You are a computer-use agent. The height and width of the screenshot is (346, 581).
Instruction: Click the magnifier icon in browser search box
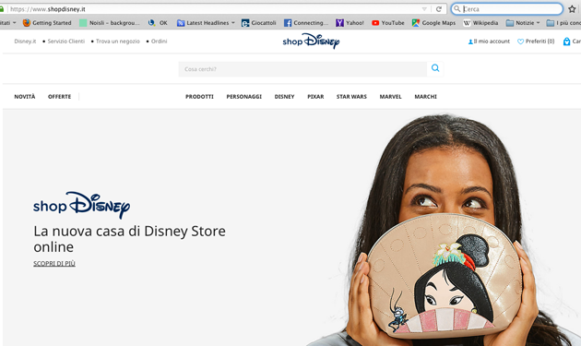pyautogui.click(x=457, y=8)
